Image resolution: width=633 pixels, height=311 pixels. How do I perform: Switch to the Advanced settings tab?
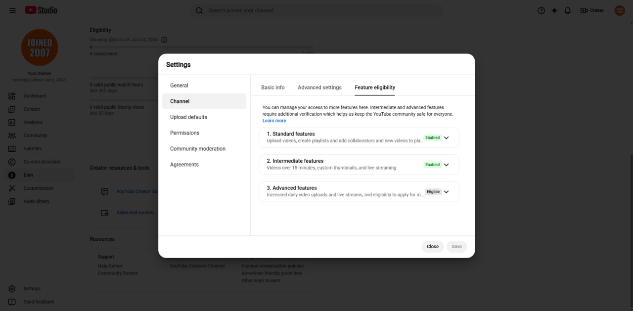click(319, 88)
